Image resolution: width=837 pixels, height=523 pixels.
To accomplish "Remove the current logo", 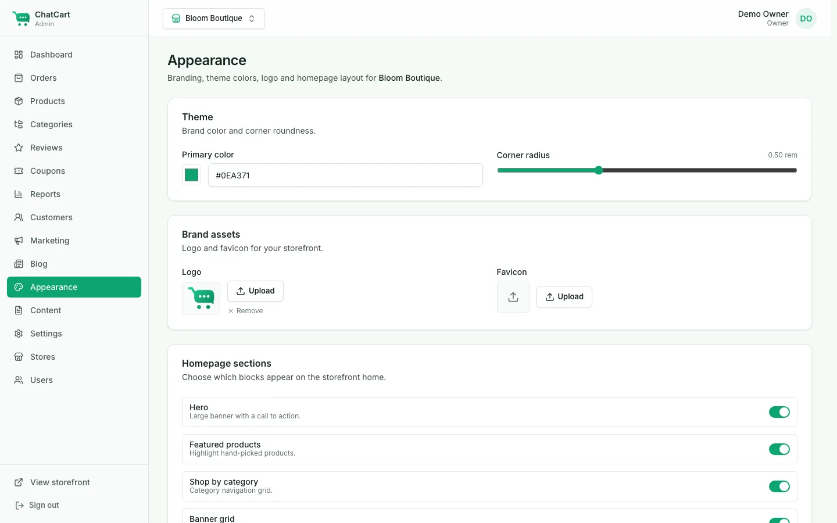I will coord(245,311).
